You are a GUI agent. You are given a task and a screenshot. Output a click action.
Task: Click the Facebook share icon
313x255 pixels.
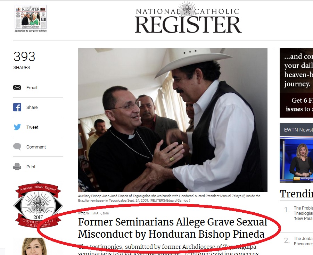[x=17, y=107]
